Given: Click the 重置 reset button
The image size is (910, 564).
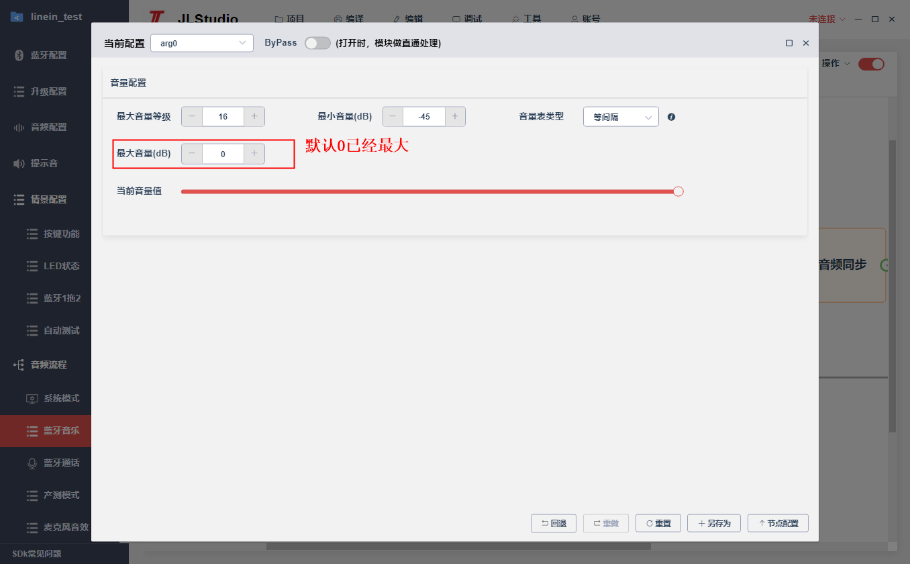Looking at the screenshot, I should click(658, 523).
